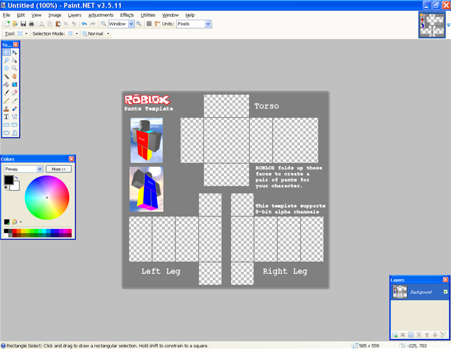Select the Color Picker eyedropper tool
The image size is (451, 349).
[x=14, y=101]
